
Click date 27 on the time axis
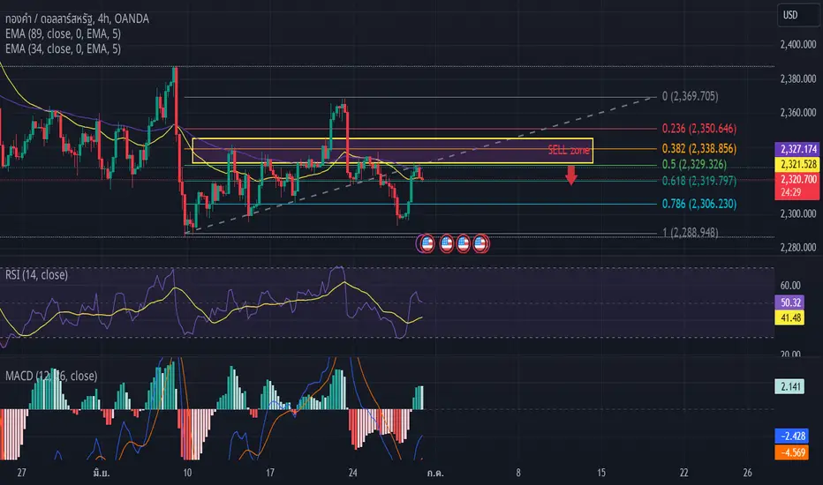(21, 473)
